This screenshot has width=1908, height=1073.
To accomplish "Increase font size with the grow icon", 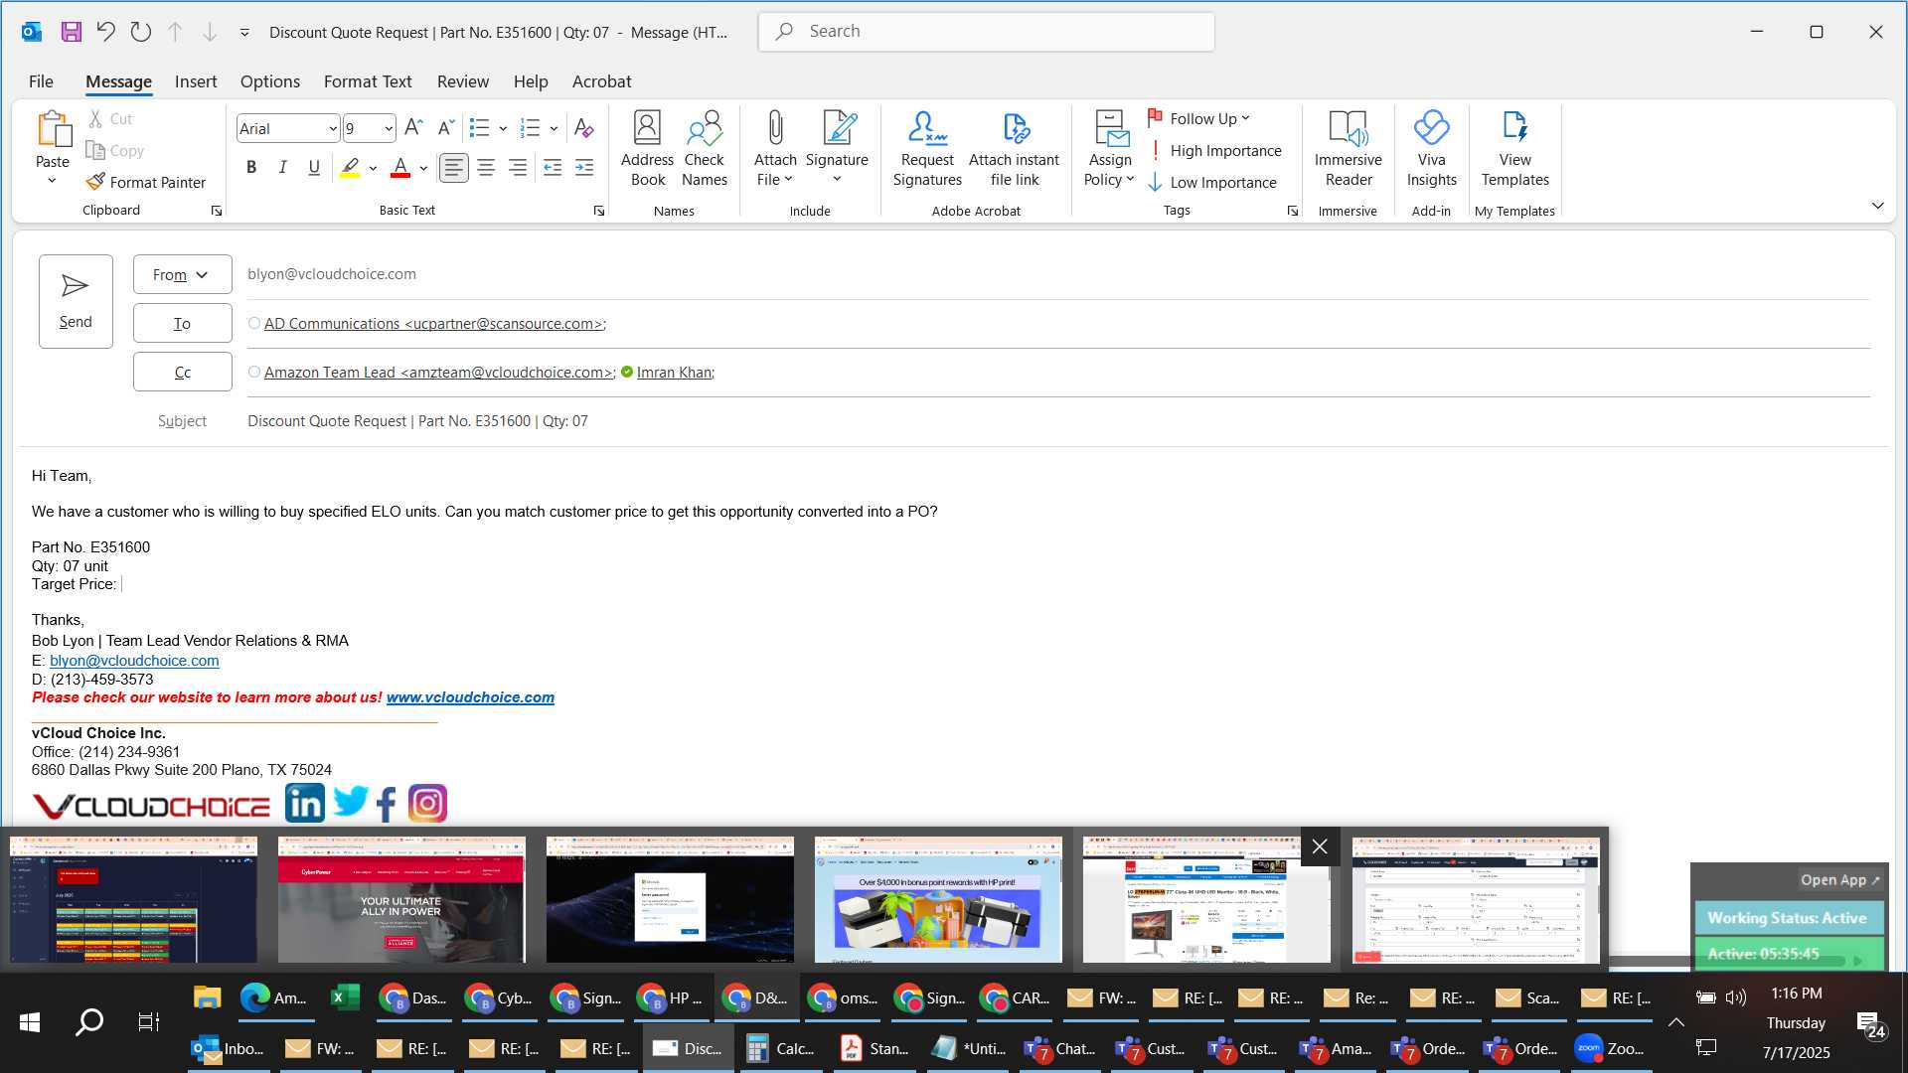I will coord(413,128).
